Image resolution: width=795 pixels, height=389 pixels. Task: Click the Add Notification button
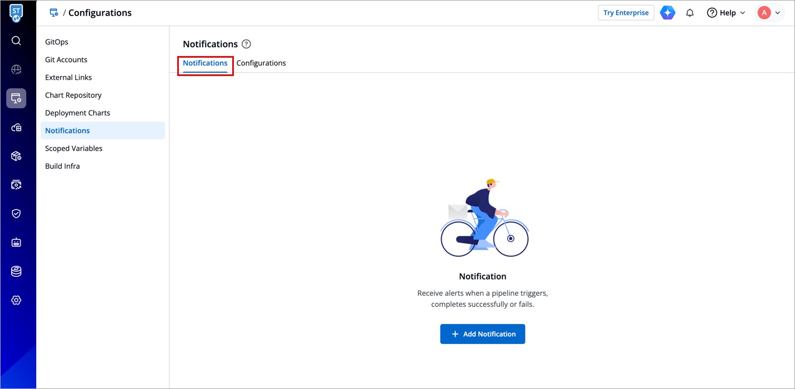[x=482, y=334]
